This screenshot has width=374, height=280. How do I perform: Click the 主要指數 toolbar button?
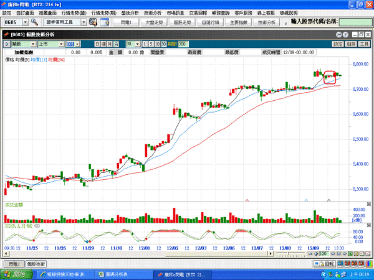239,22
